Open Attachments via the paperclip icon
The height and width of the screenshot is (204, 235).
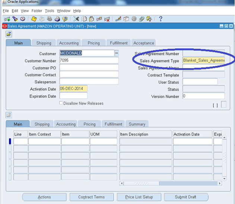coord(142,19)
